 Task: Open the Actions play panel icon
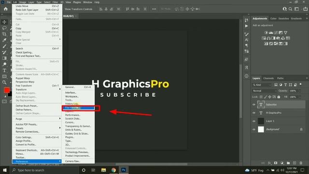pos(247,26)
